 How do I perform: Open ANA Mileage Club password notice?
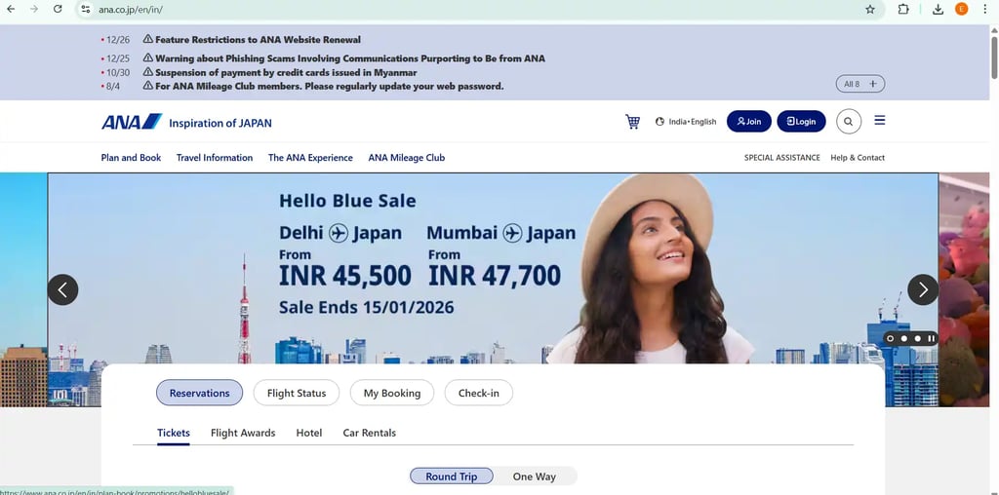pos(330,86)
